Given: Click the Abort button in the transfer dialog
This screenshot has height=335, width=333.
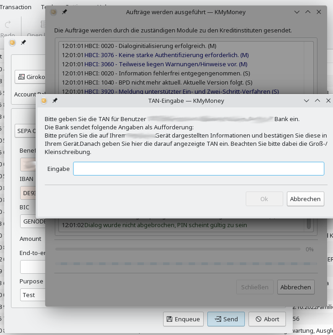Looking at the screenshot, I should [267, 319].
